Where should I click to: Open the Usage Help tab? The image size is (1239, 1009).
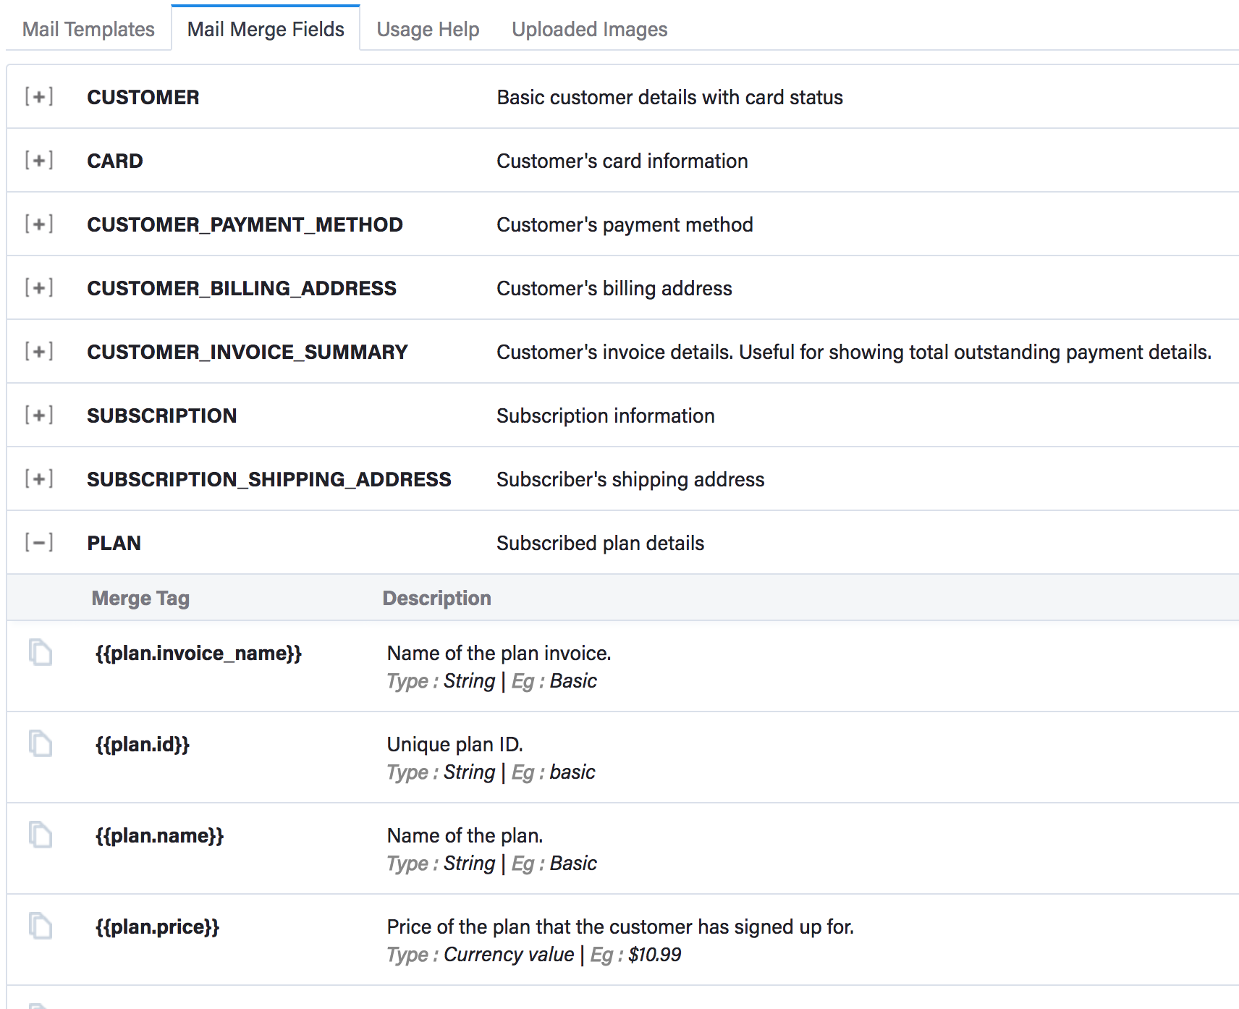click(428, 30)
